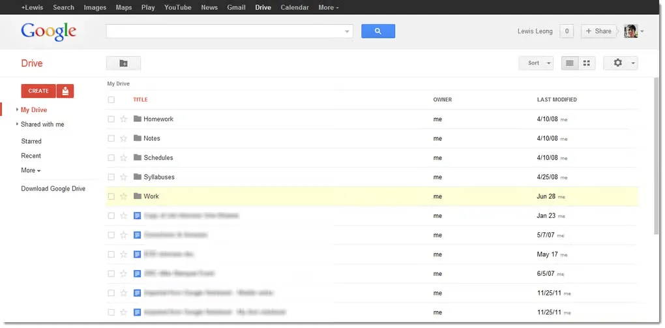Star the document modified 6/5/07
The height and width of the screenshot is (328, 665).
coord(123,274)
